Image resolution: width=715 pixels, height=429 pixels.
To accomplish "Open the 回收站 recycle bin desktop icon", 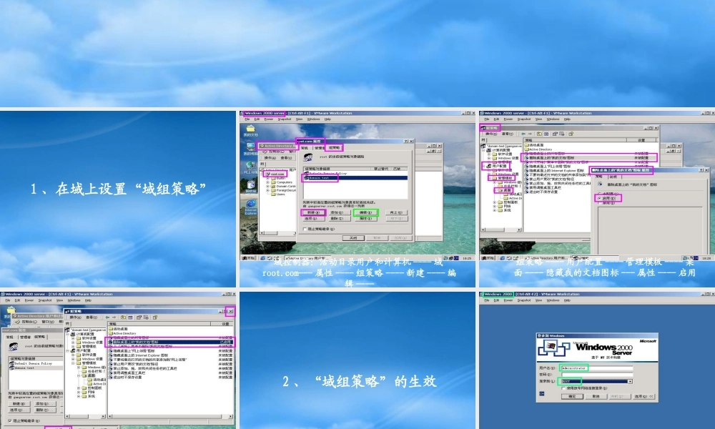I will tap(251, 186).
